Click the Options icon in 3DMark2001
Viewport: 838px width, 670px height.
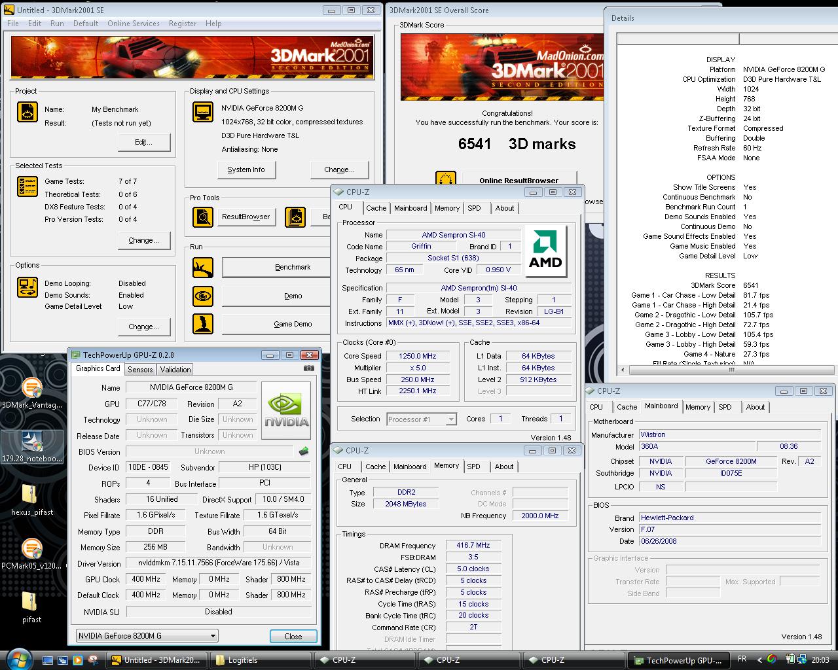[27, 287]
